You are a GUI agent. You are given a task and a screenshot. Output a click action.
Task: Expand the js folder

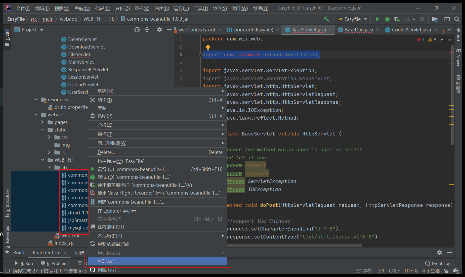49,152
